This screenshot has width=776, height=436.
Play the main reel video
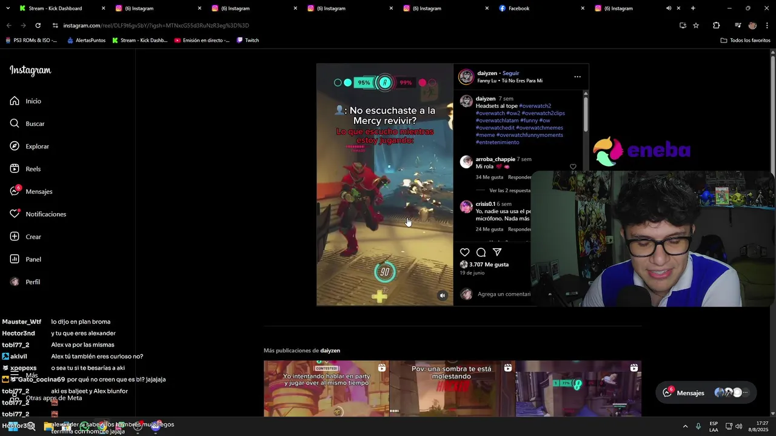click(x=384, y=185)
